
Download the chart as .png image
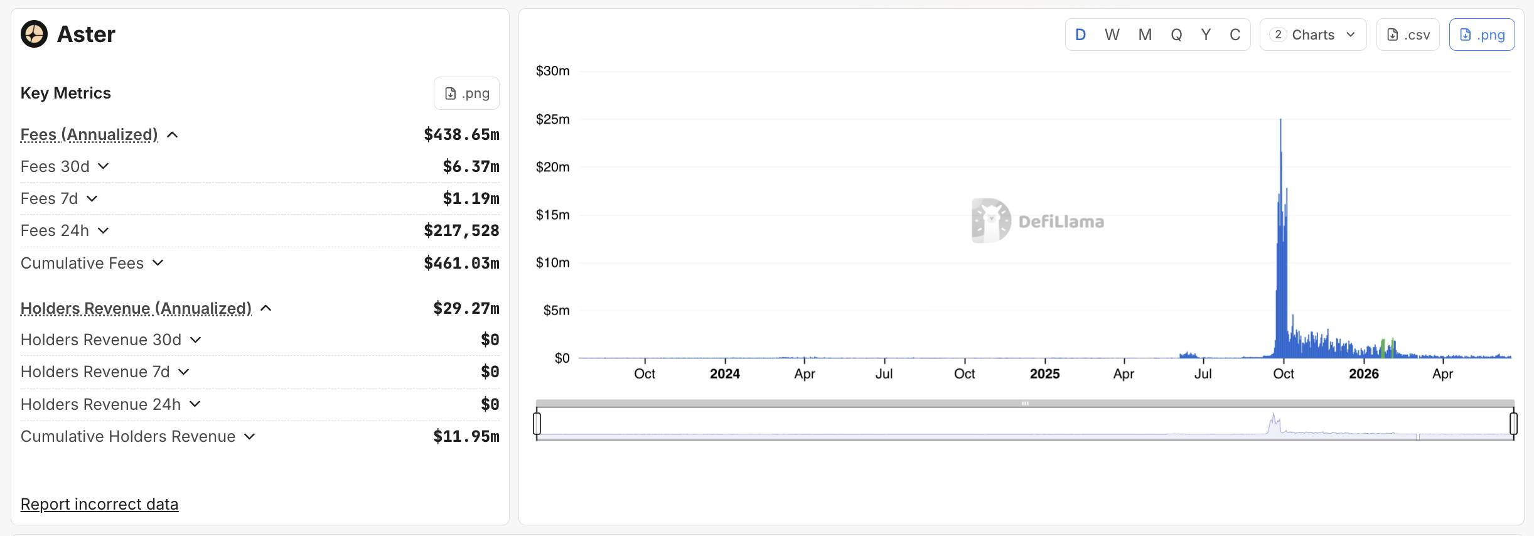[x=1482, y=35]
